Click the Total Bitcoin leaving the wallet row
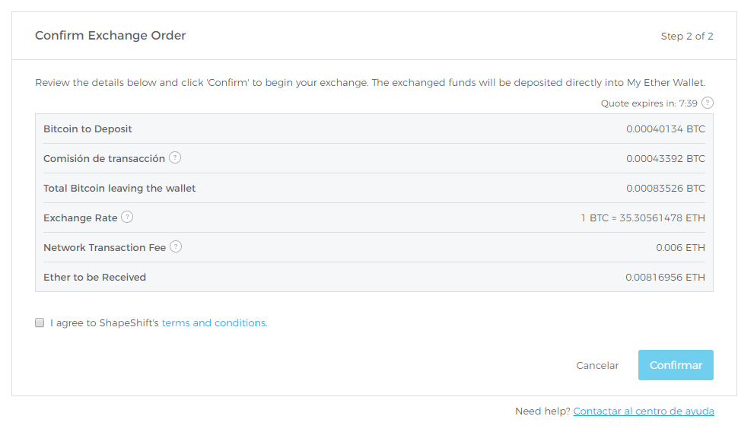738x432 pixels. point(374,188)
